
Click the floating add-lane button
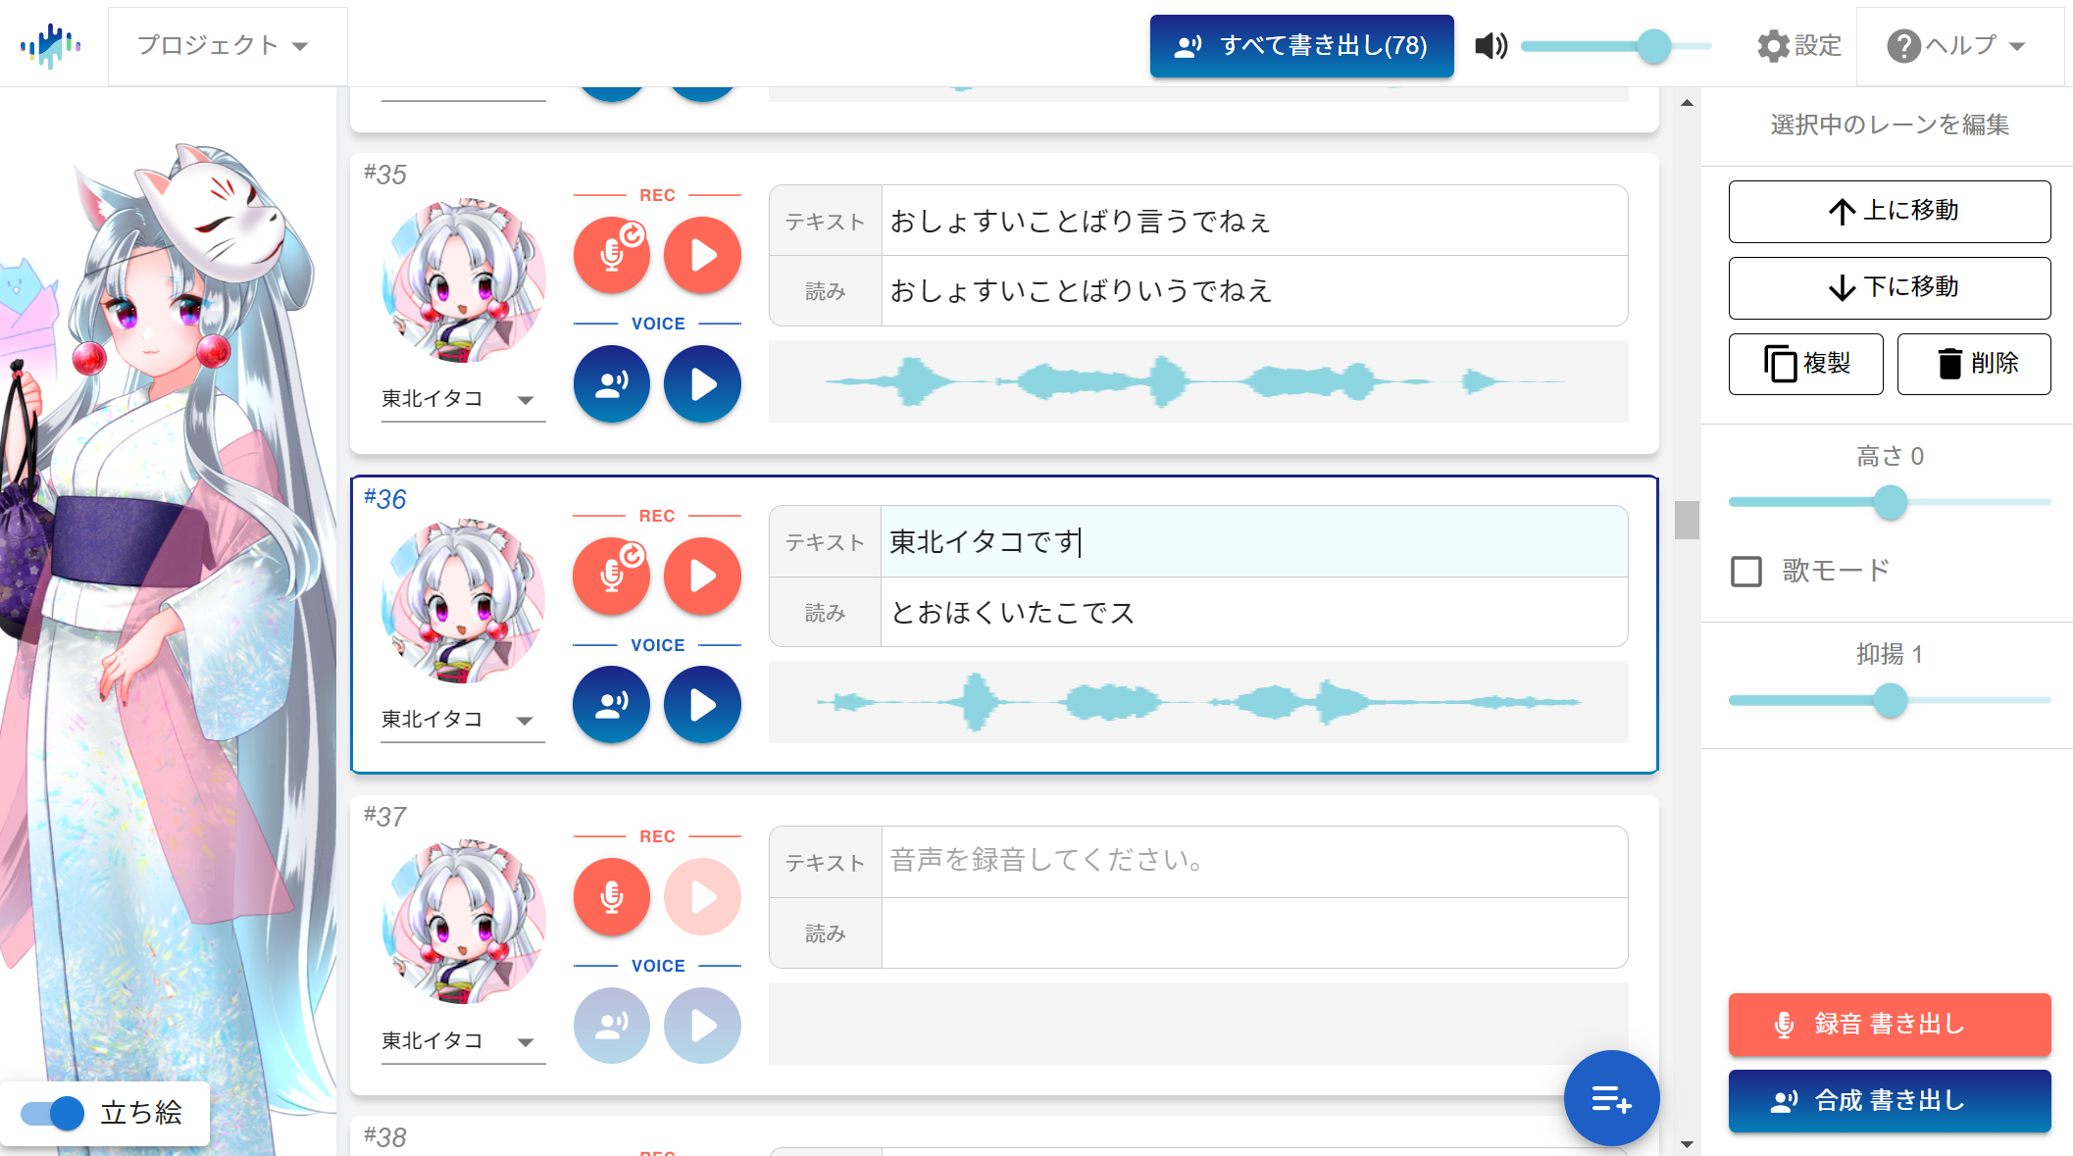pos(1611,1098)
